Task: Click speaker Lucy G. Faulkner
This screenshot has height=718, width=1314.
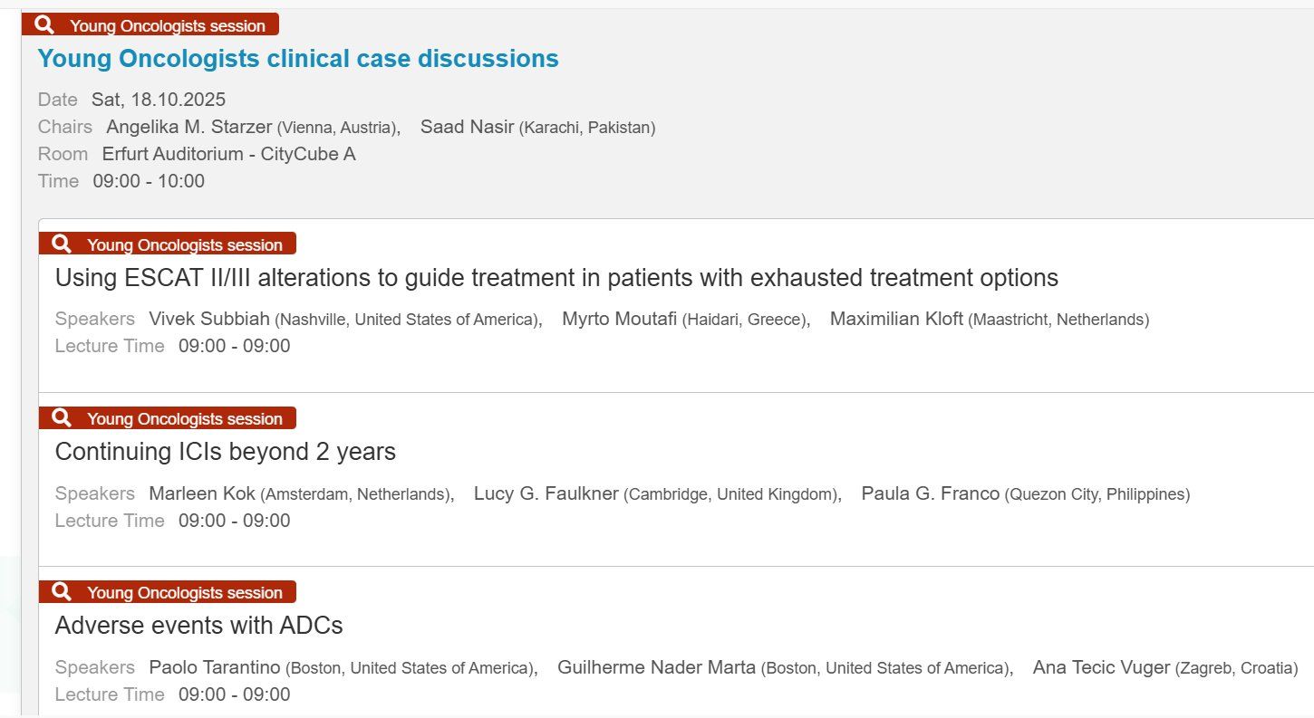Action: tap(546, 493)
